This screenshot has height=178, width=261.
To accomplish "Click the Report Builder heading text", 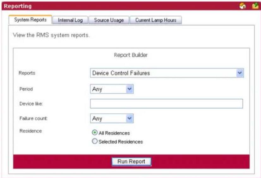I will click(x=131, y=55).
